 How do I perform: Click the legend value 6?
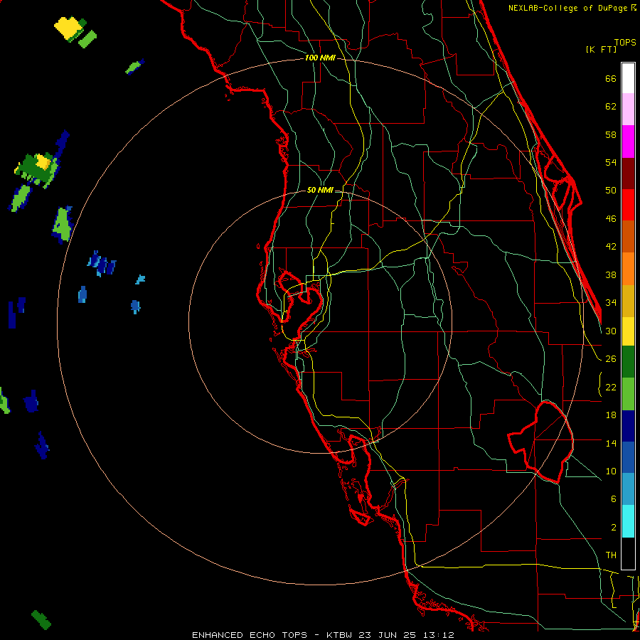(613, 498)
